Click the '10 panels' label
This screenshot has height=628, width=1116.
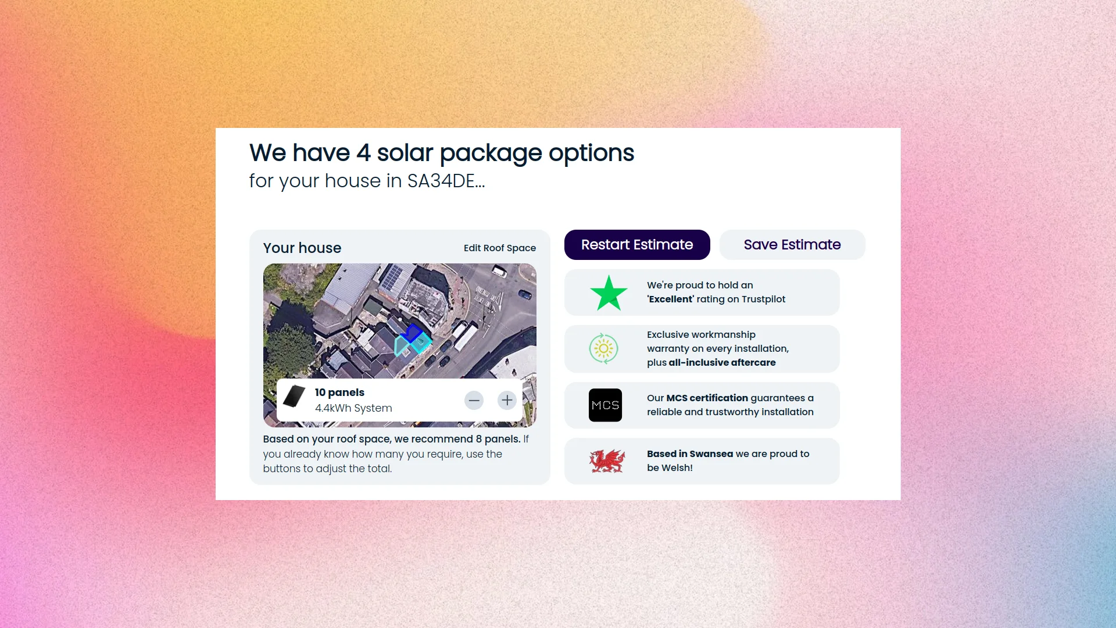click(339, 392)
